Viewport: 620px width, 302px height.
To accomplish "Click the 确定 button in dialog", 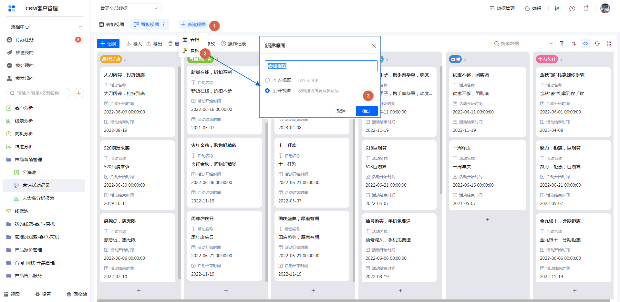I will pos(367,111).
